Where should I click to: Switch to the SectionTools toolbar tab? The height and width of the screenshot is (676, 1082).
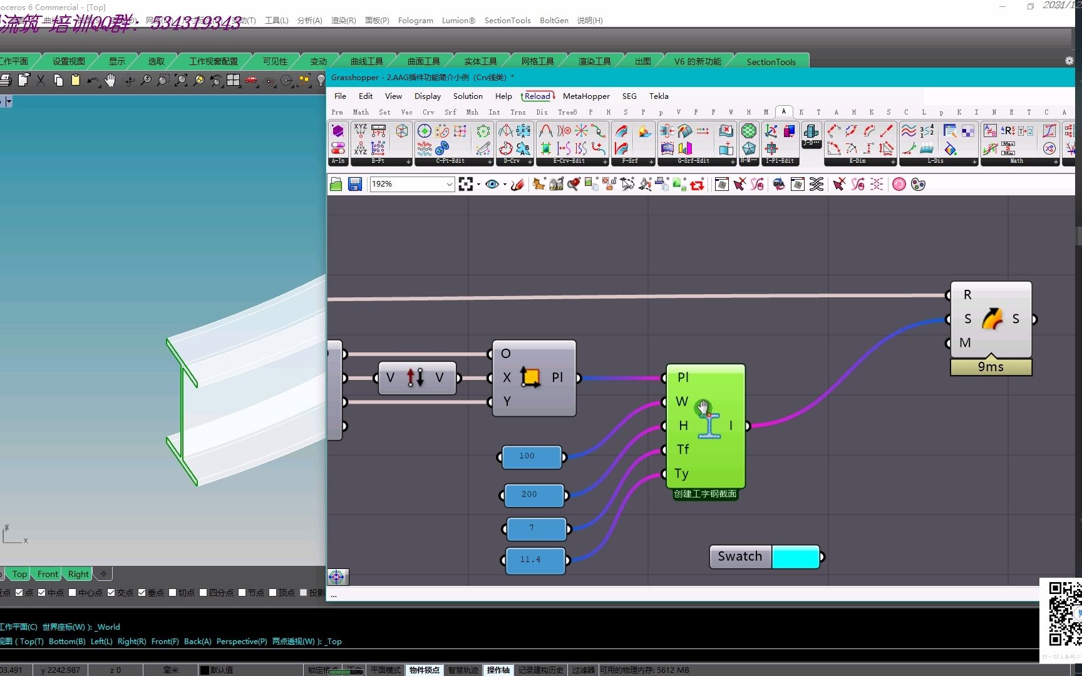(x=771, y=61)
